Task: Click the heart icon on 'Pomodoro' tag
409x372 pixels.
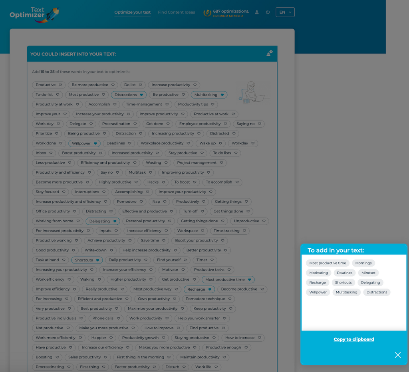Action: 141,202
